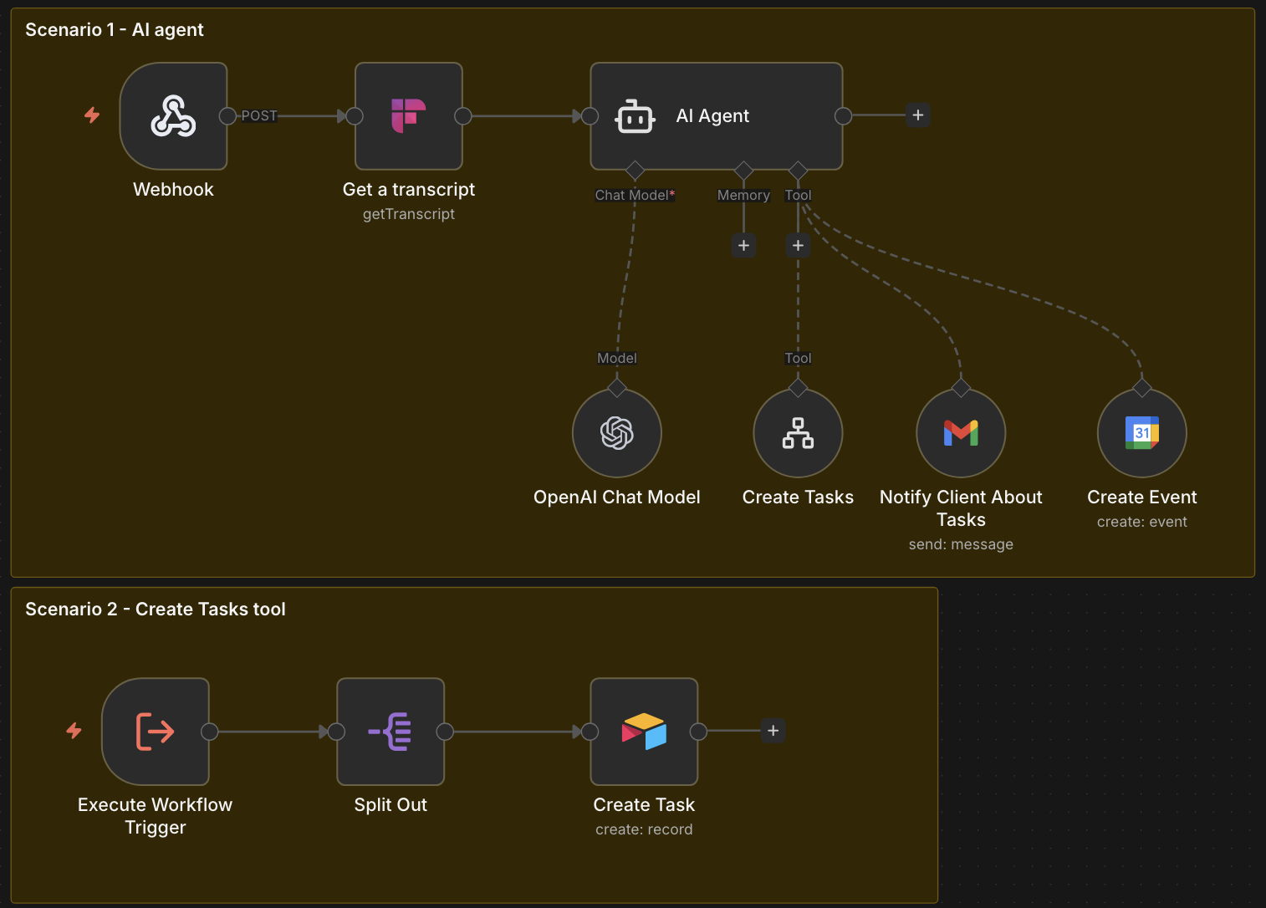The height and width of the screenshot is (908, 1266).
Task: Click the lightning trigger icon beside Webhook
Action: point(92,115)
